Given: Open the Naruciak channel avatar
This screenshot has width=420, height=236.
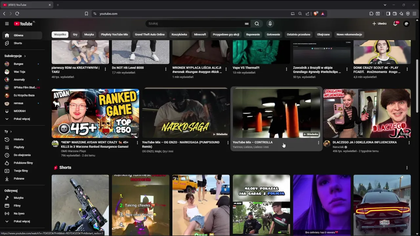Looking at the screenshot, I should 327,144.
